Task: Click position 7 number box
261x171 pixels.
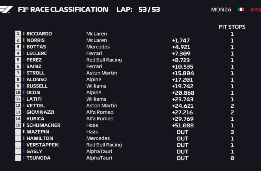Action: [x=18, y=73]
